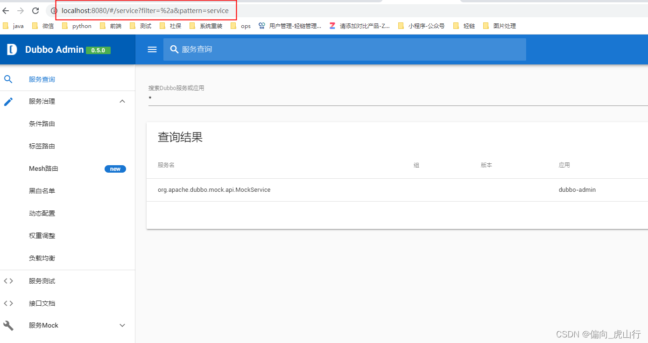
Task: Sort by 应用 column header
Action: click(x=564, y=165)
